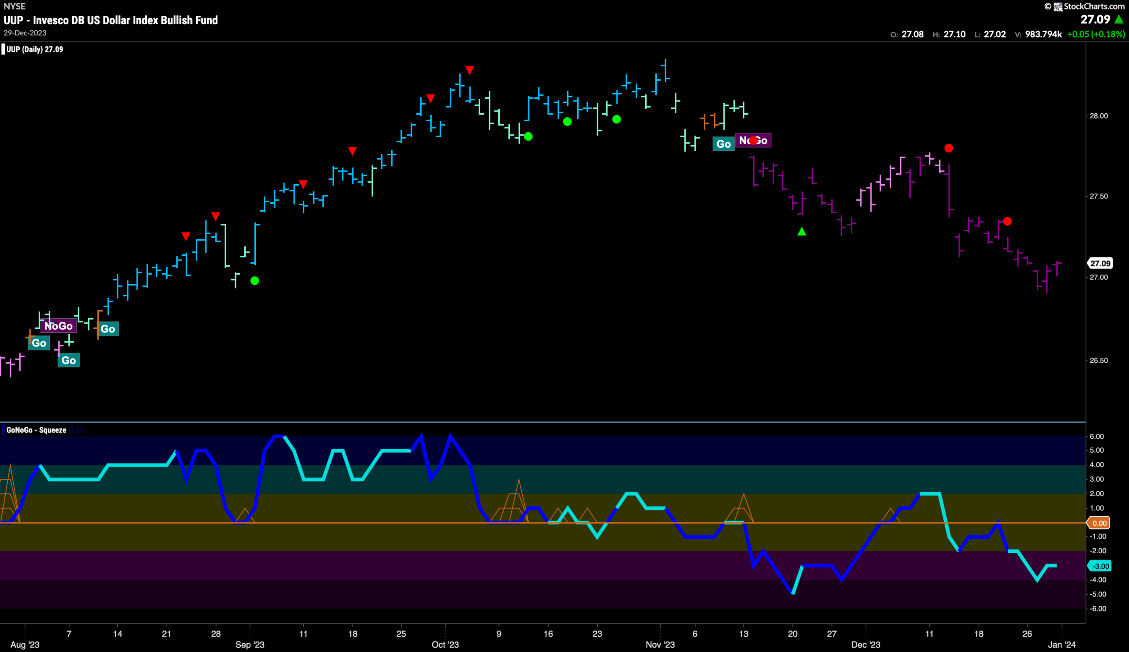
Task: Click the rightmost green circle in late October
Action: [617, 119]
